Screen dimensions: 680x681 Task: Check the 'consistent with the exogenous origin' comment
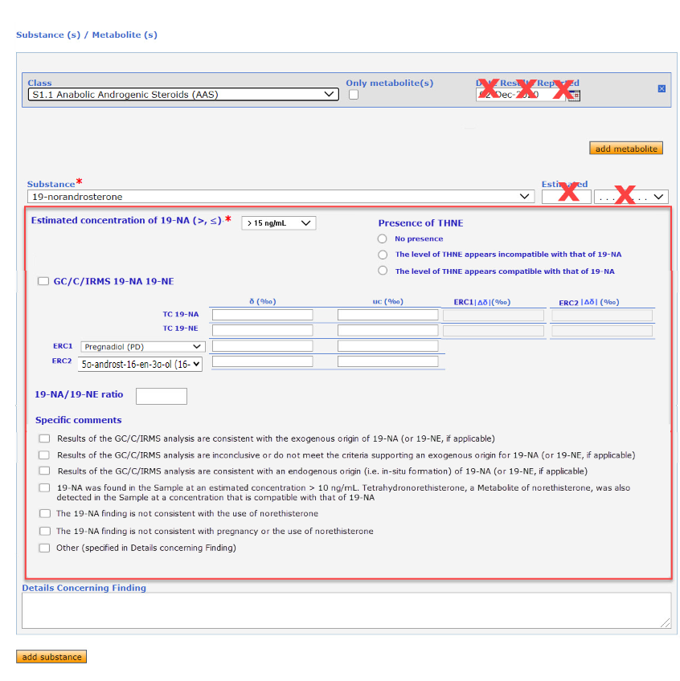[44, 438]
